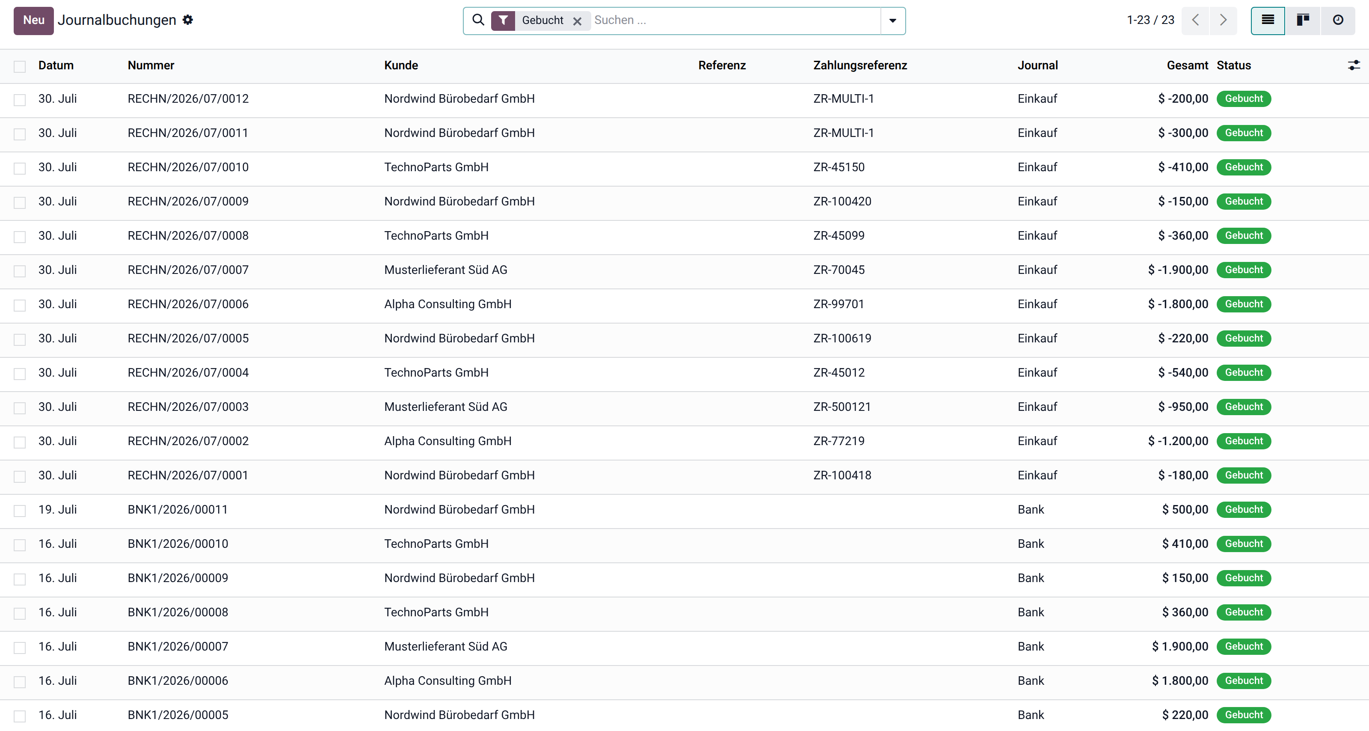
Task: Click Gebucht status badge of RECHN/2026/07/0012
Action: 1244,98
